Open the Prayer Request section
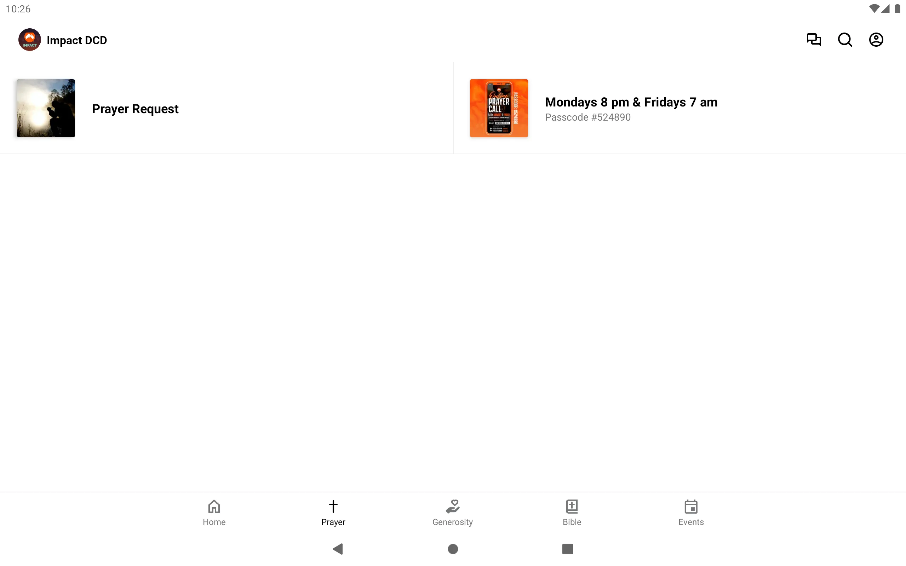The image size is (906, 566). pyautogui.click(x=135, y=108)
